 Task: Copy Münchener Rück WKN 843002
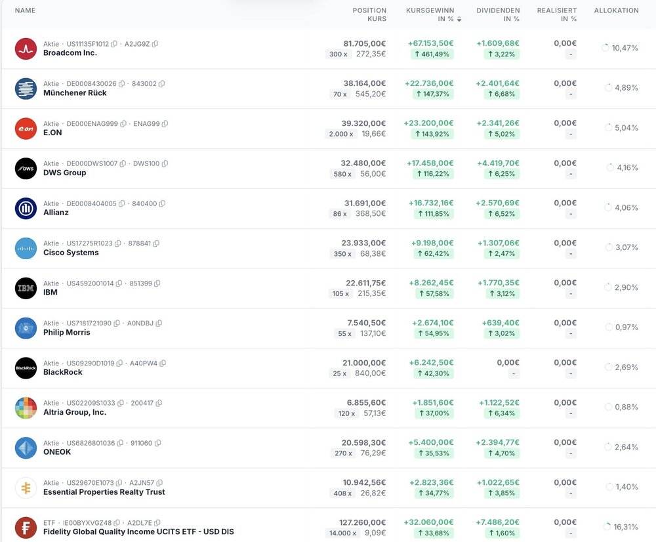161,84
